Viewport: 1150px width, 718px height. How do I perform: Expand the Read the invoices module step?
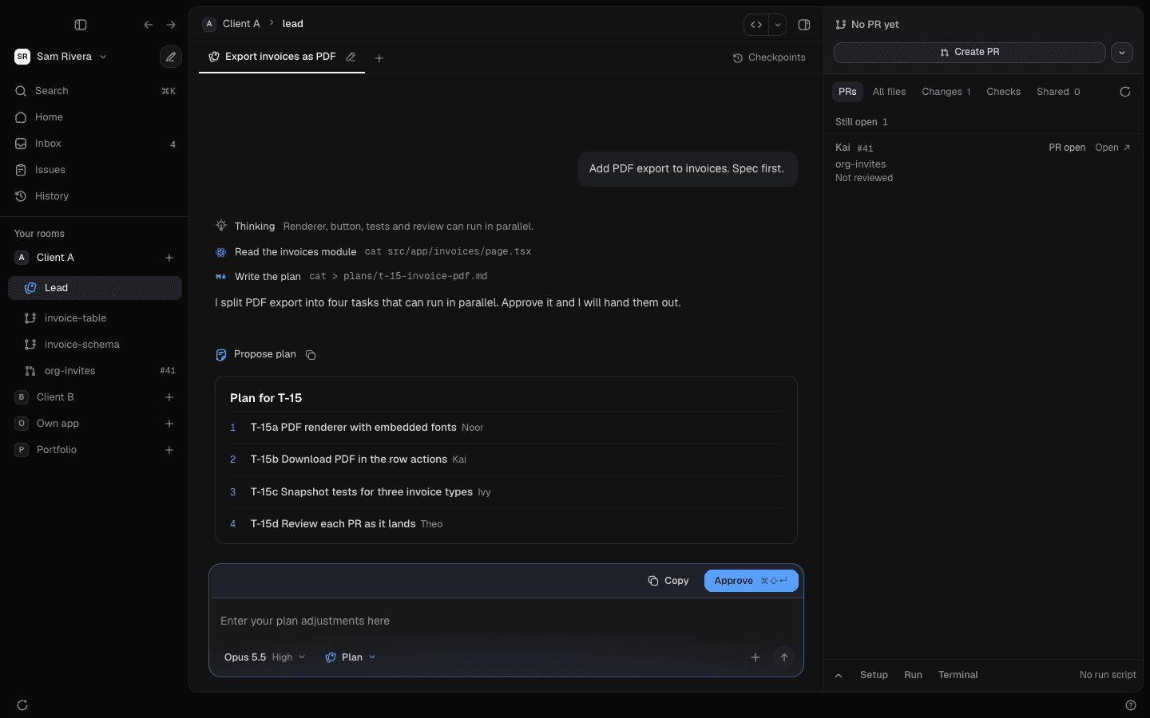[x=373, y=251]
